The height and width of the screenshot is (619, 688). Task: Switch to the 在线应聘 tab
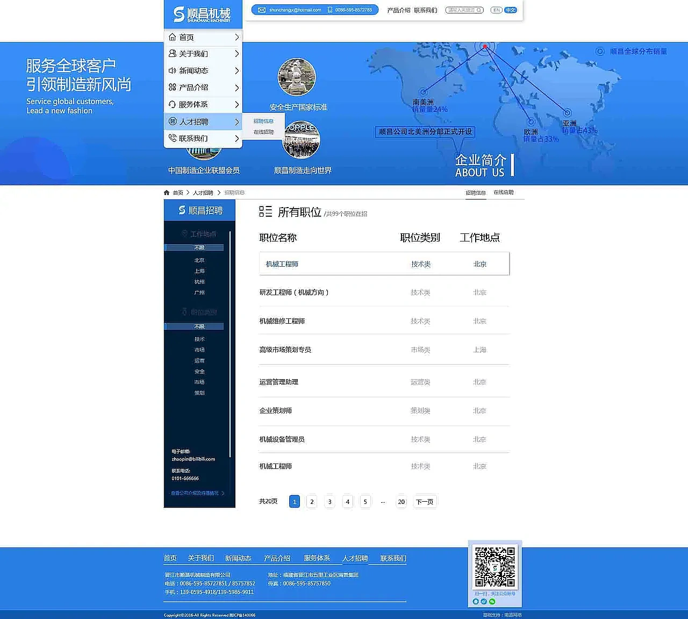click(x=503, y=192)
